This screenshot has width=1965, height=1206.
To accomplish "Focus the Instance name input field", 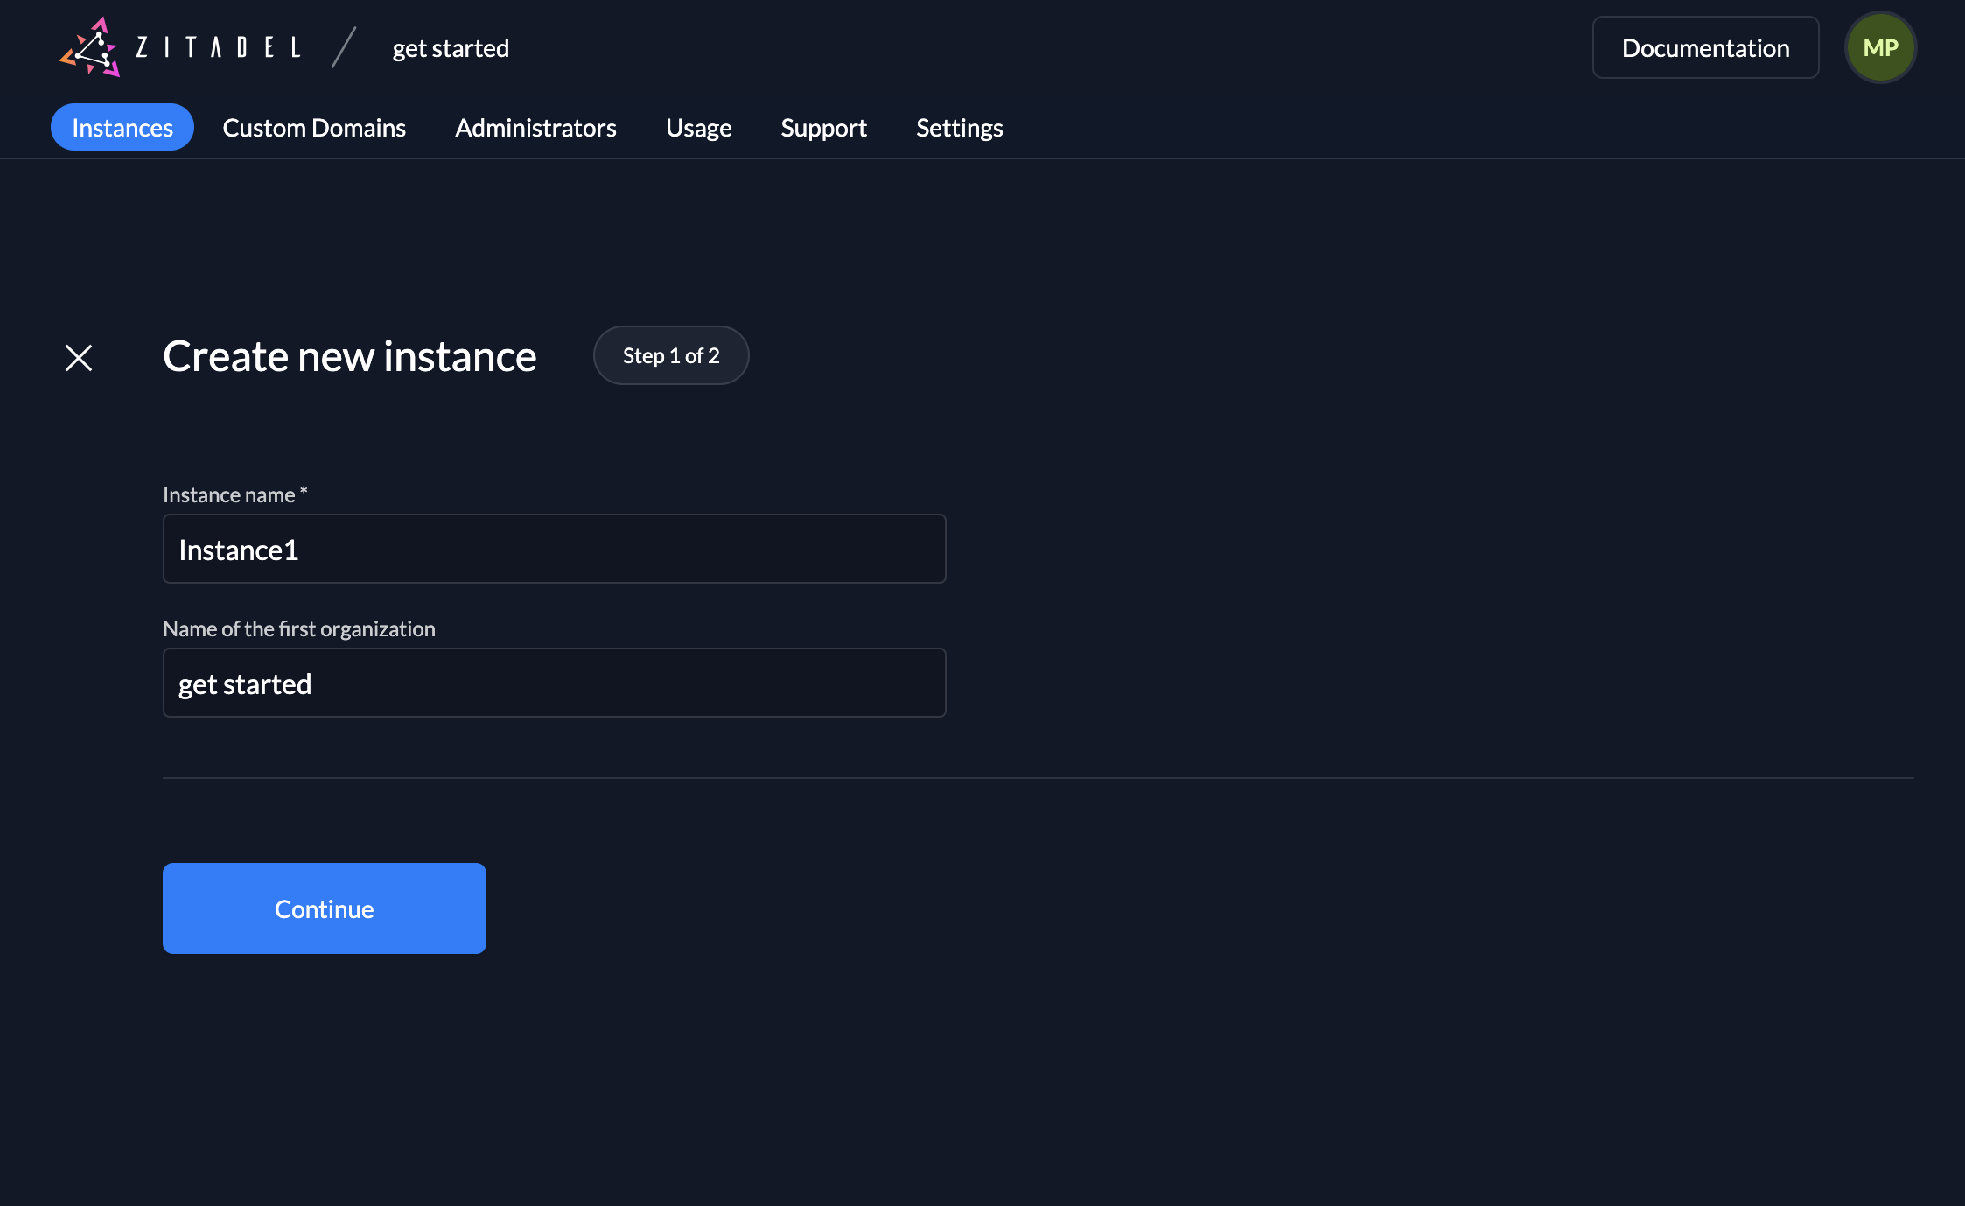I will click(x=554, y=550).
